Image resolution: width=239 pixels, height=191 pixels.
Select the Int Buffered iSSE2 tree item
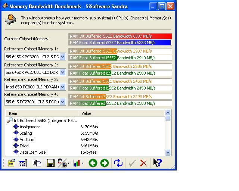[45, 120]
